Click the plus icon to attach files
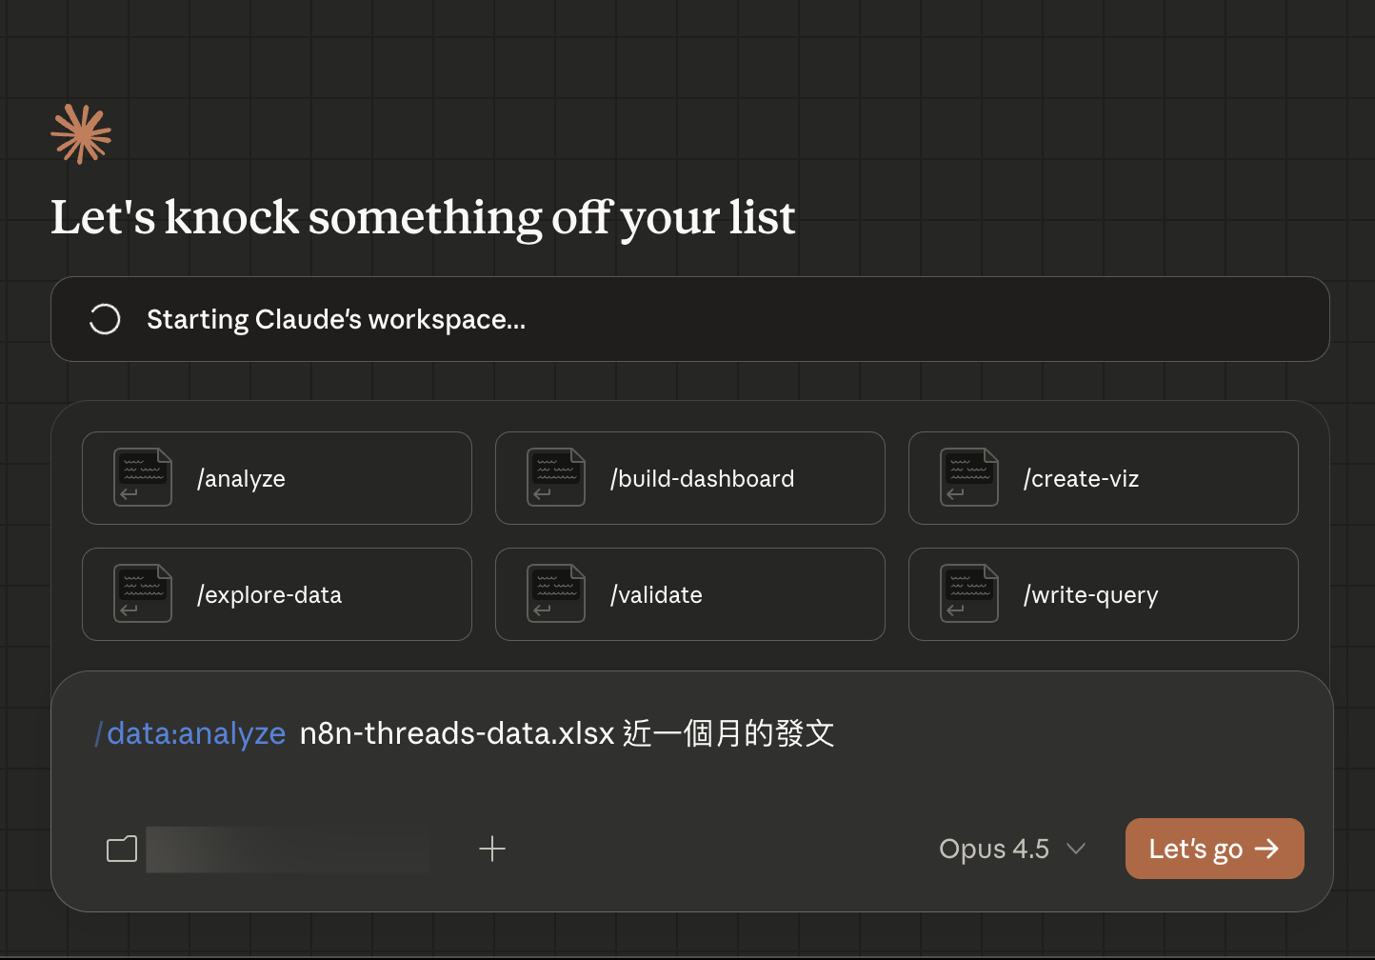The image size is (1375, 960). click(492, 848)
